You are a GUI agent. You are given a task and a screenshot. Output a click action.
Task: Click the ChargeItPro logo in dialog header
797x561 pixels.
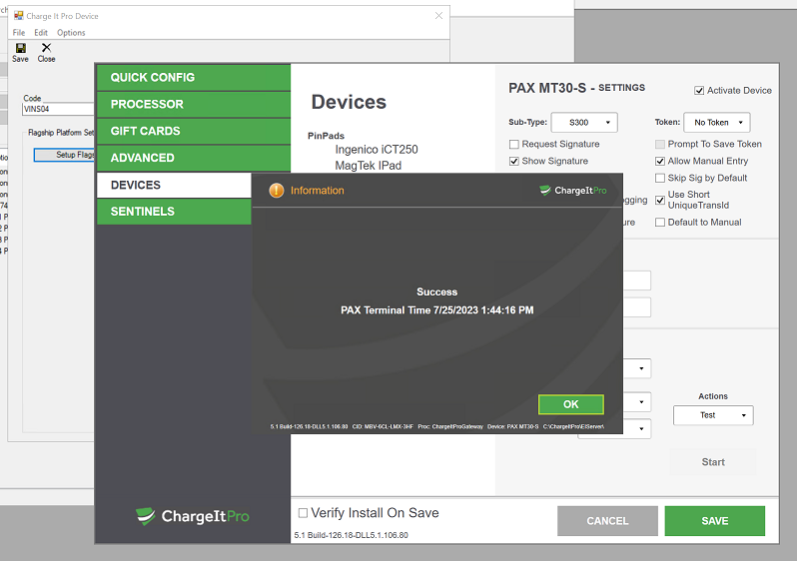[x=573, y=191]
